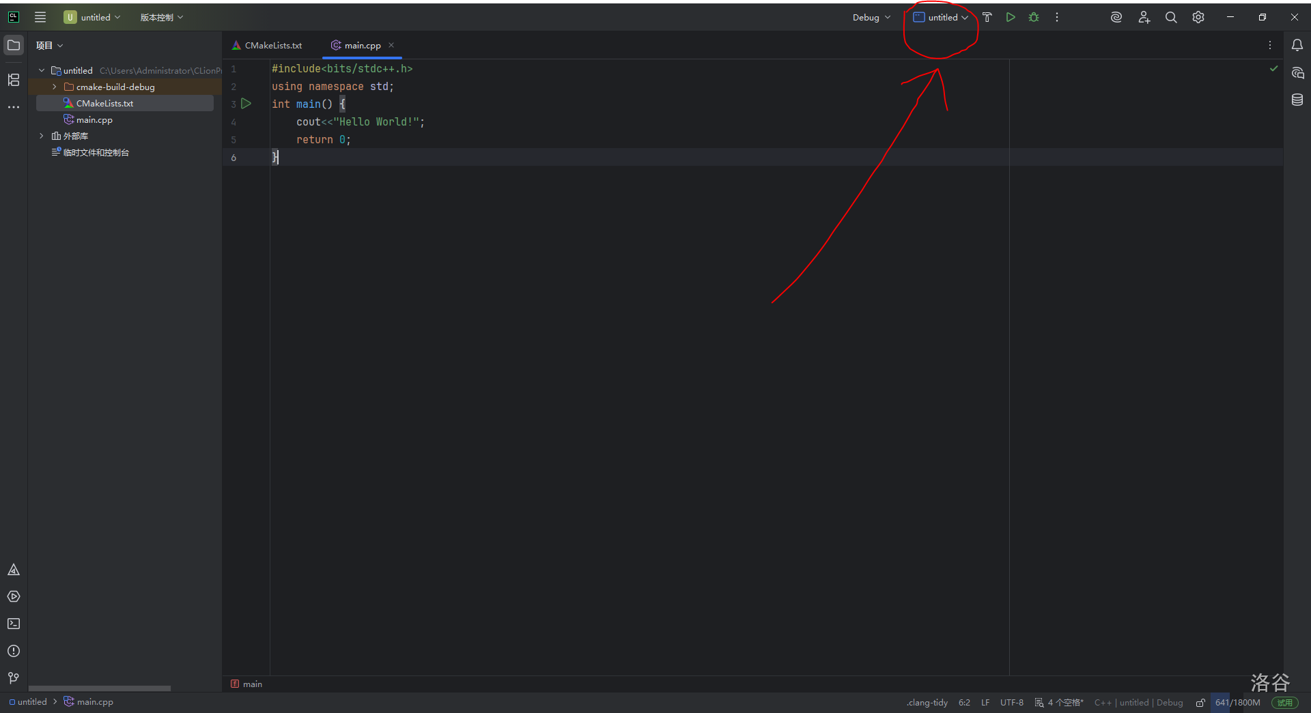Expand the cmake-build-debug folder

pyautogui.click(x=55, y=87)
